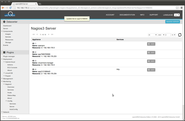Viewport: 185px width, 121px height.
Task: Open the sort field dropdown showing ID
Action: 152,35
